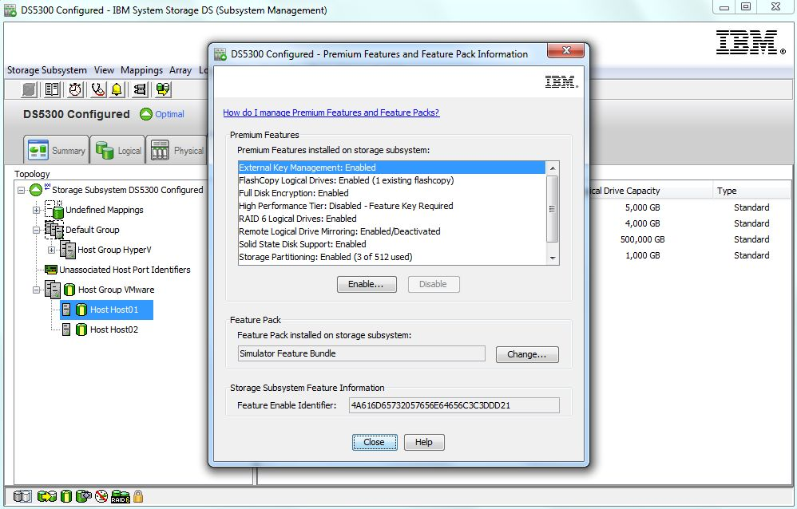Close the Premium Features dialog with X
The image size is (797, 509).
[x=565, y=50]
